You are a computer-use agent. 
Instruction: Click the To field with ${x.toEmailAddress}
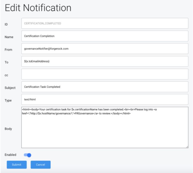tap(104, 61)
